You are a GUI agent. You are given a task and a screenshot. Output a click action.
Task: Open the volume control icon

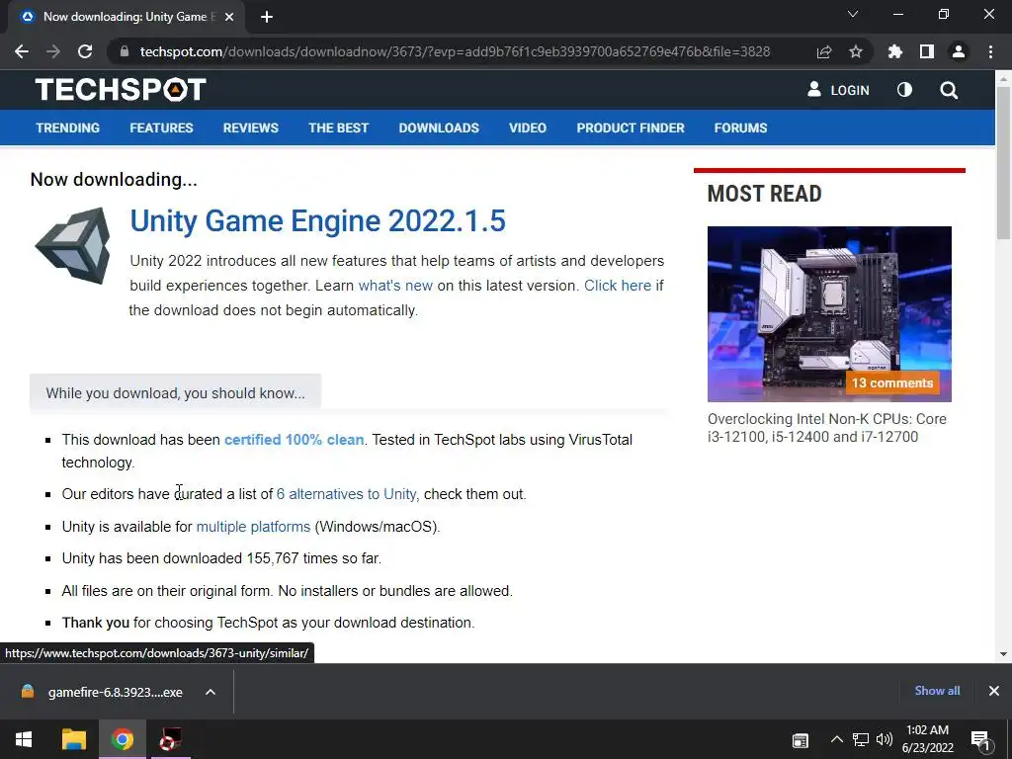point(884,739)
